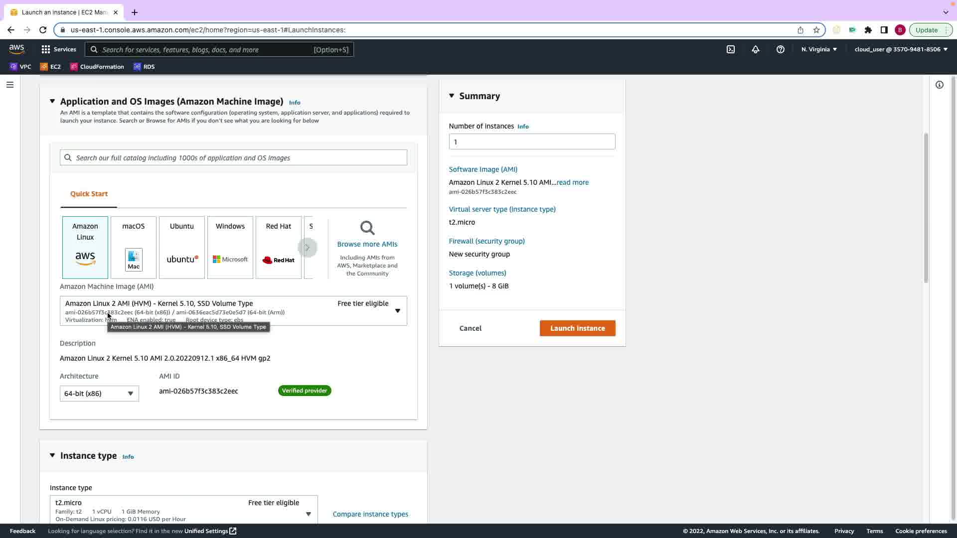Select the Windows AMI tile

[x=230, y=247]
